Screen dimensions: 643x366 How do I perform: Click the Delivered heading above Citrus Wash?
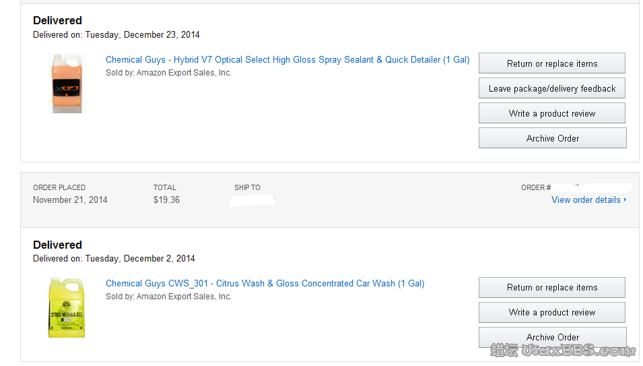point(57,245)
